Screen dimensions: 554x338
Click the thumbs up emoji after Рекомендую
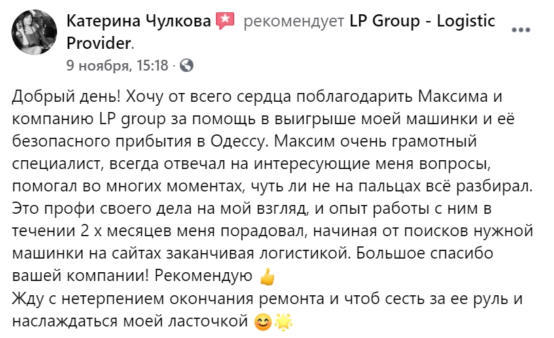[267, 278]
